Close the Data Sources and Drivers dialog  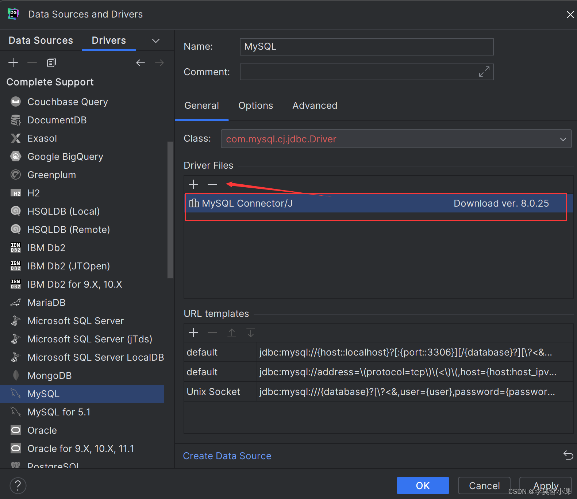coord(570,14)
